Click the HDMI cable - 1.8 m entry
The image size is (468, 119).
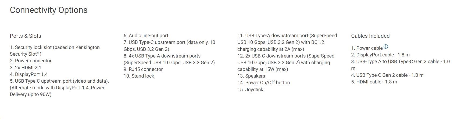click(374, 82)
